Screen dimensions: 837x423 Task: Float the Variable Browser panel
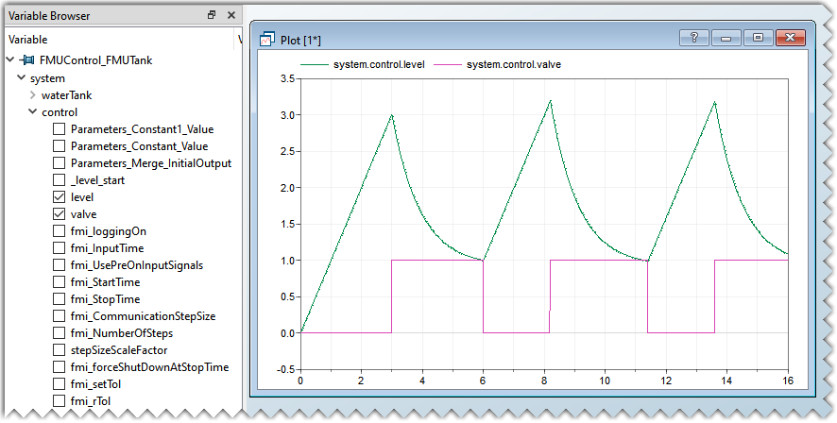click(x=211, y=15)
